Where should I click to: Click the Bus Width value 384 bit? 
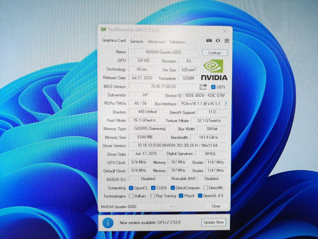[x=212, y=129]
